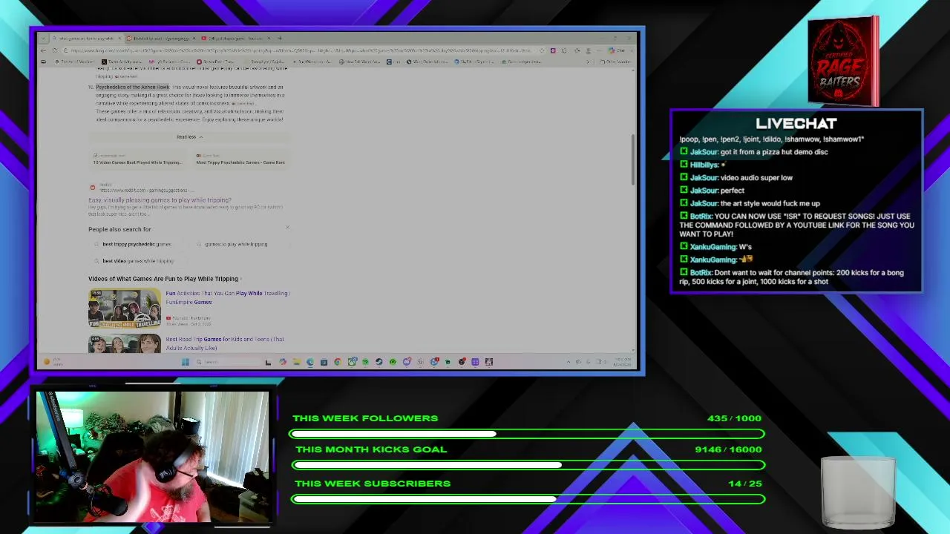950x534 pixels.
Task: Click the Rage Baiters logo
Action: click(842, 62)
